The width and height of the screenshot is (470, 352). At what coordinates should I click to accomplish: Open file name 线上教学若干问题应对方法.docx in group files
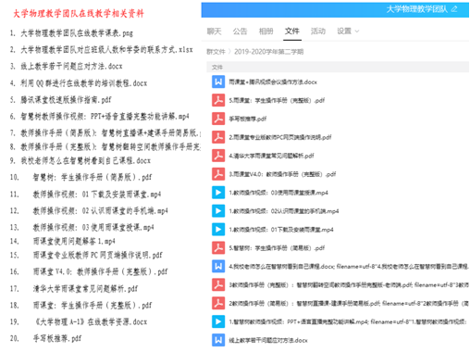pos(268,341)
